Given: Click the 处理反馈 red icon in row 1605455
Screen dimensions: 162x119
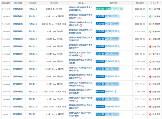Looking at the screenshot, I should tap(150, 39).
